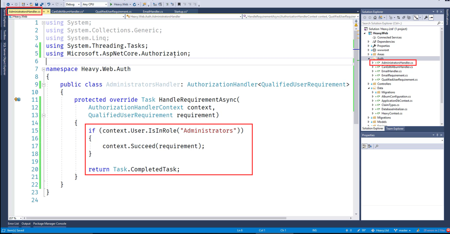Toggle the nested view button in Solution Explorer
This screenshot has height=234, width=450.
point(416,18)
